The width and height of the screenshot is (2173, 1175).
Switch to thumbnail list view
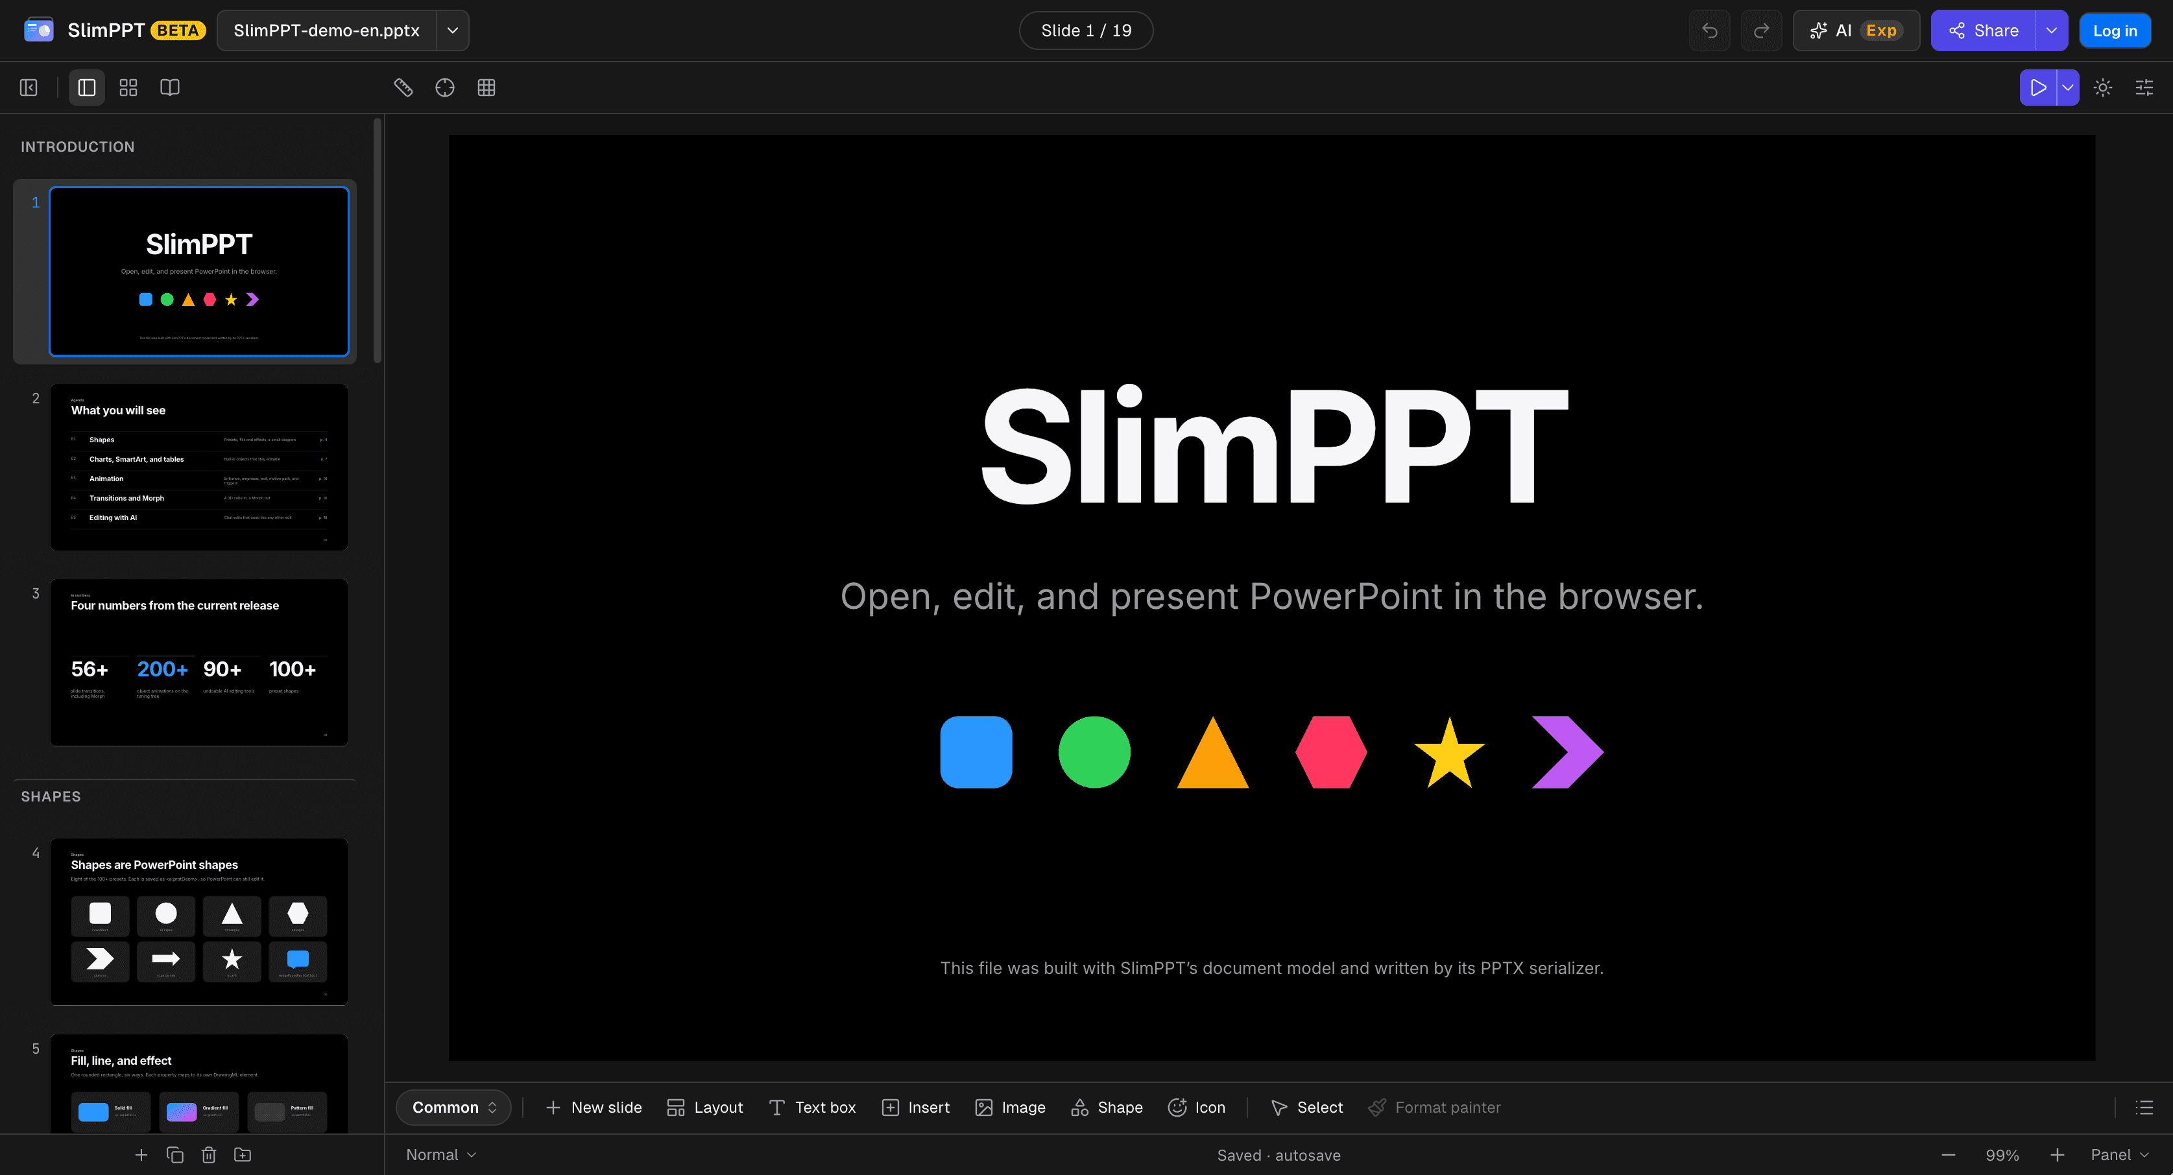pyautogui.click(x=87, y=88)
